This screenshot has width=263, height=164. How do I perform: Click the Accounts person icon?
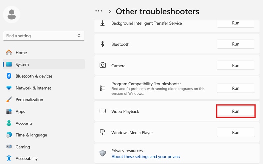9,123
